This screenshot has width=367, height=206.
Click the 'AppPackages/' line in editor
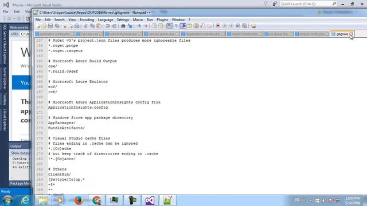[x=62, y=123]
